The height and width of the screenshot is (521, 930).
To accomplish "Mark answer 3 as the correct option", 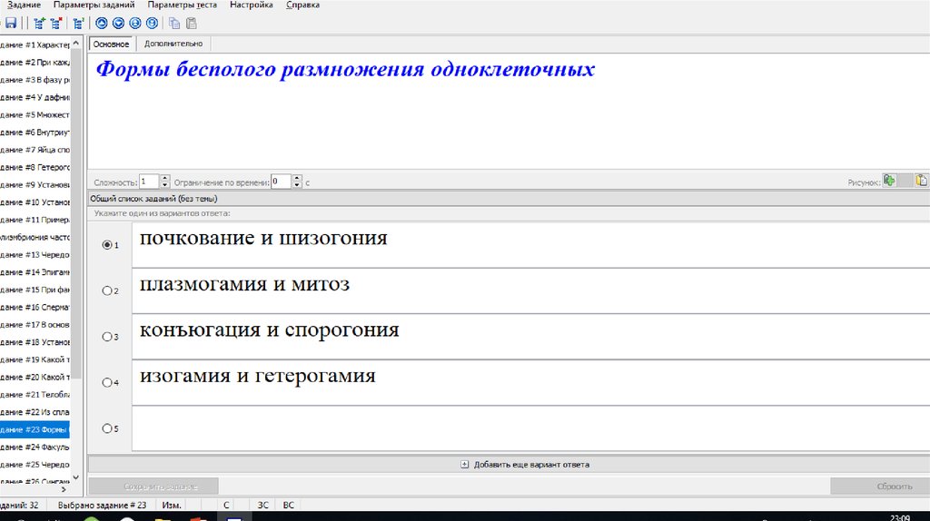I will [108, 337].
